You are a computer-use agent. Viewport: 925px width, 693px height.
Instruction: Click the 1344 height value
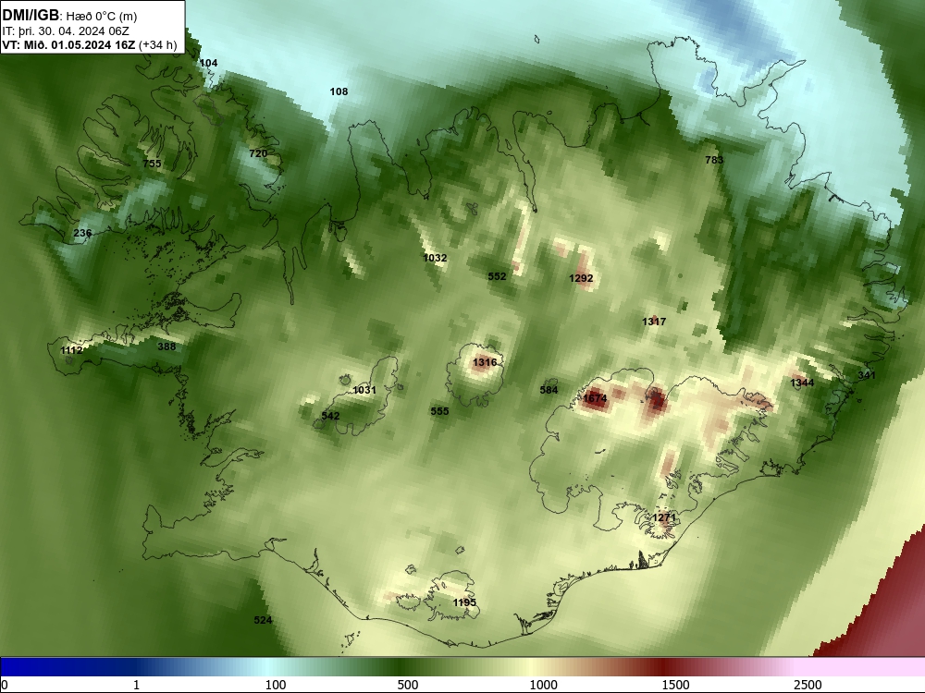(802, 383)
